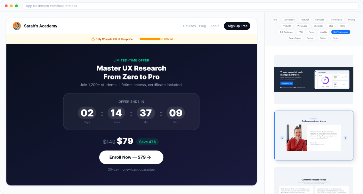Click next arrow on testimonial template
Viewport: 363px width, 194px height.
345,138
